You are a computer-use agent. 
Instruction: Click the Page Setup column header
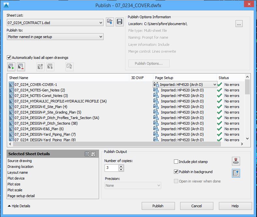pyautogui.click(x=185, y=78)
